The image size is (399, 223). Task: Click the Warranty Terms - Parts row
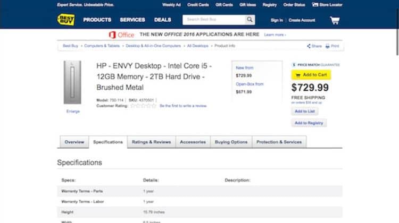(199, 191)
